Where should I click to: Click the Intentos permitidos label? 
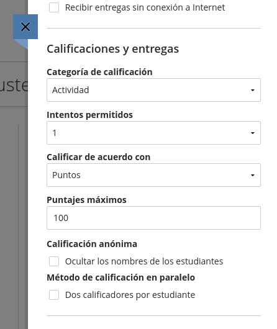[89, 115]
